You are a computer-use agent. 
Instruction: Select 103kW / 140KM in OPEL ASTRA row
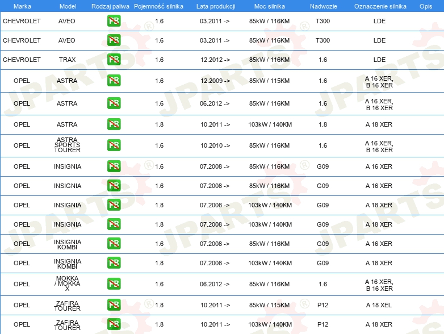pyautogui.click(x=270, y=124)
